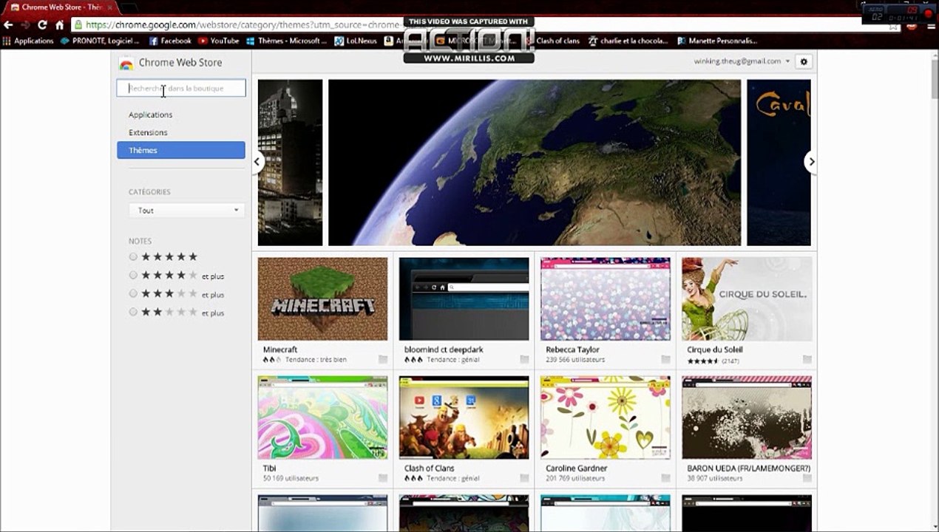Click the Cirque du Soleil star rating
The height and width of the screenshot is (532, 939).
[x=702, y=361]
